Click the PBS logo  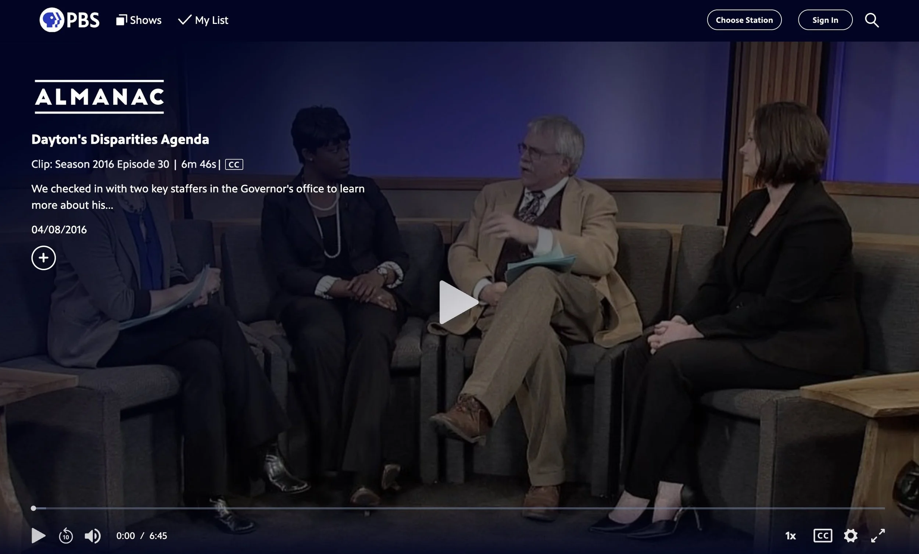click(x=69, y=20)
